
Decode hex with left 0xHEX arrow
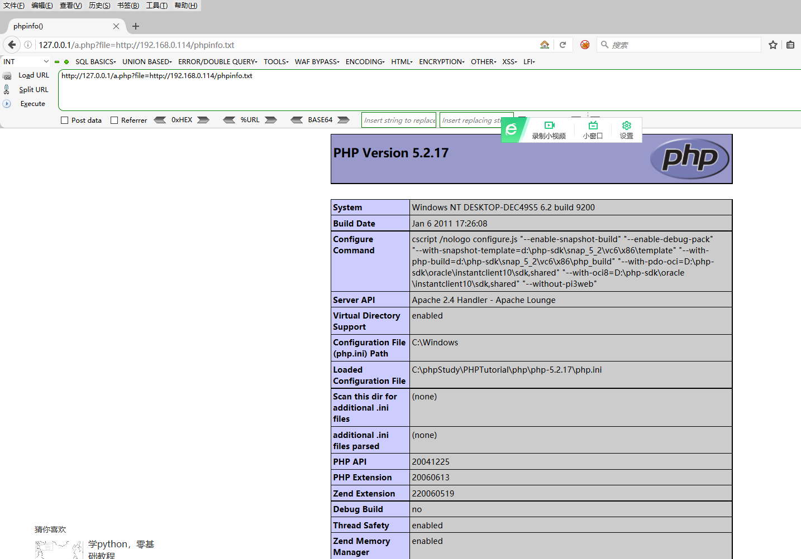(x=160, y=120)
